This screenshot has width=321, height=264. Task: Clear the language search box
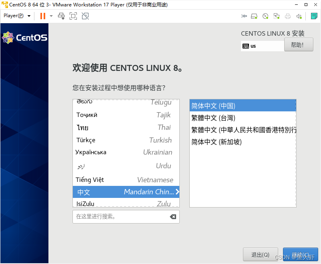coord(173,217)
